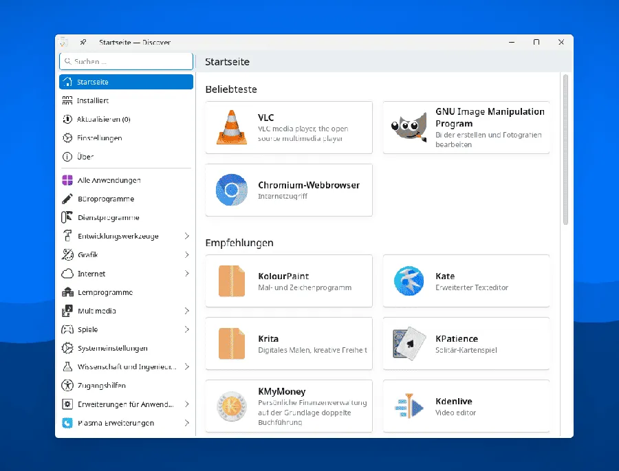Select the KolourPaint package icon

(x=232, y=281)
